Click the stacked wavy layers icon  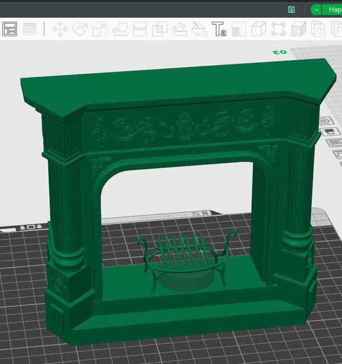(x=299, y=29)
